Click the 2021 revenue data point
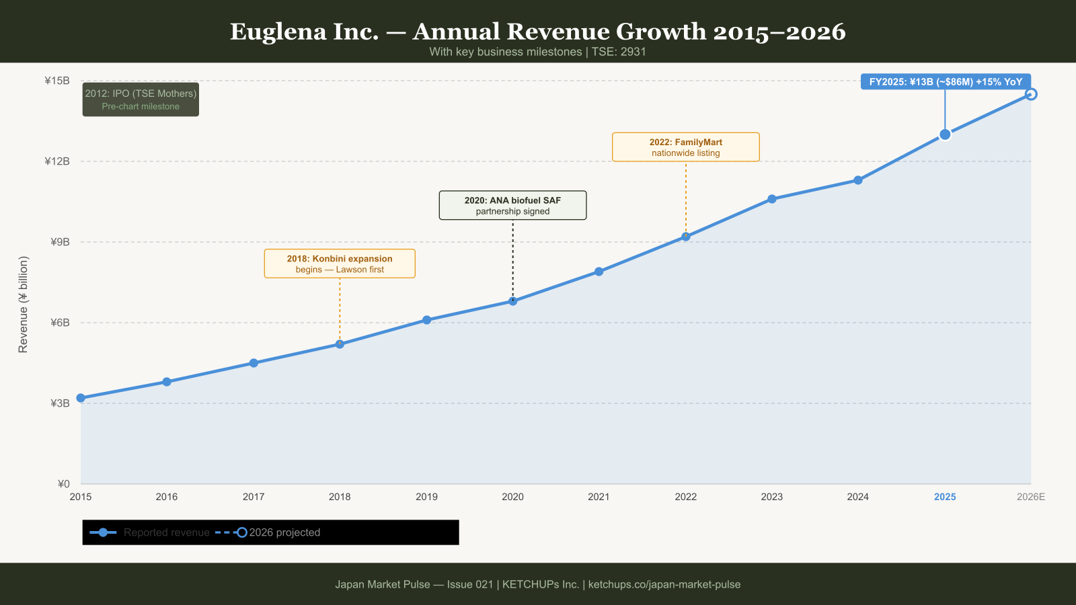1076x605 pixels. (599, 272)
